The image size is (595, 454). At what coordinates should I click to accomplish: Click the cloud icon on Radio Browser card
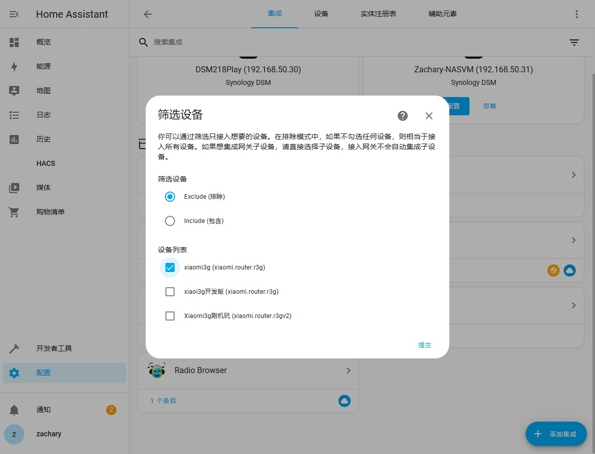[x=345, y=400]
